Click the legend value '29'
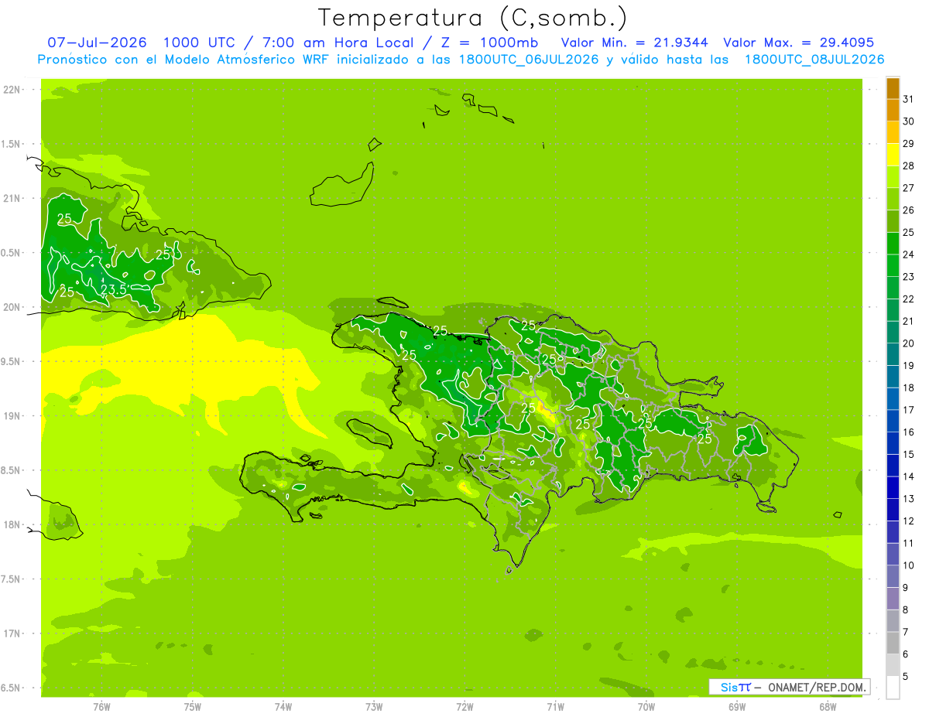Viewport: 929px width, 717px height. (909, 143)
